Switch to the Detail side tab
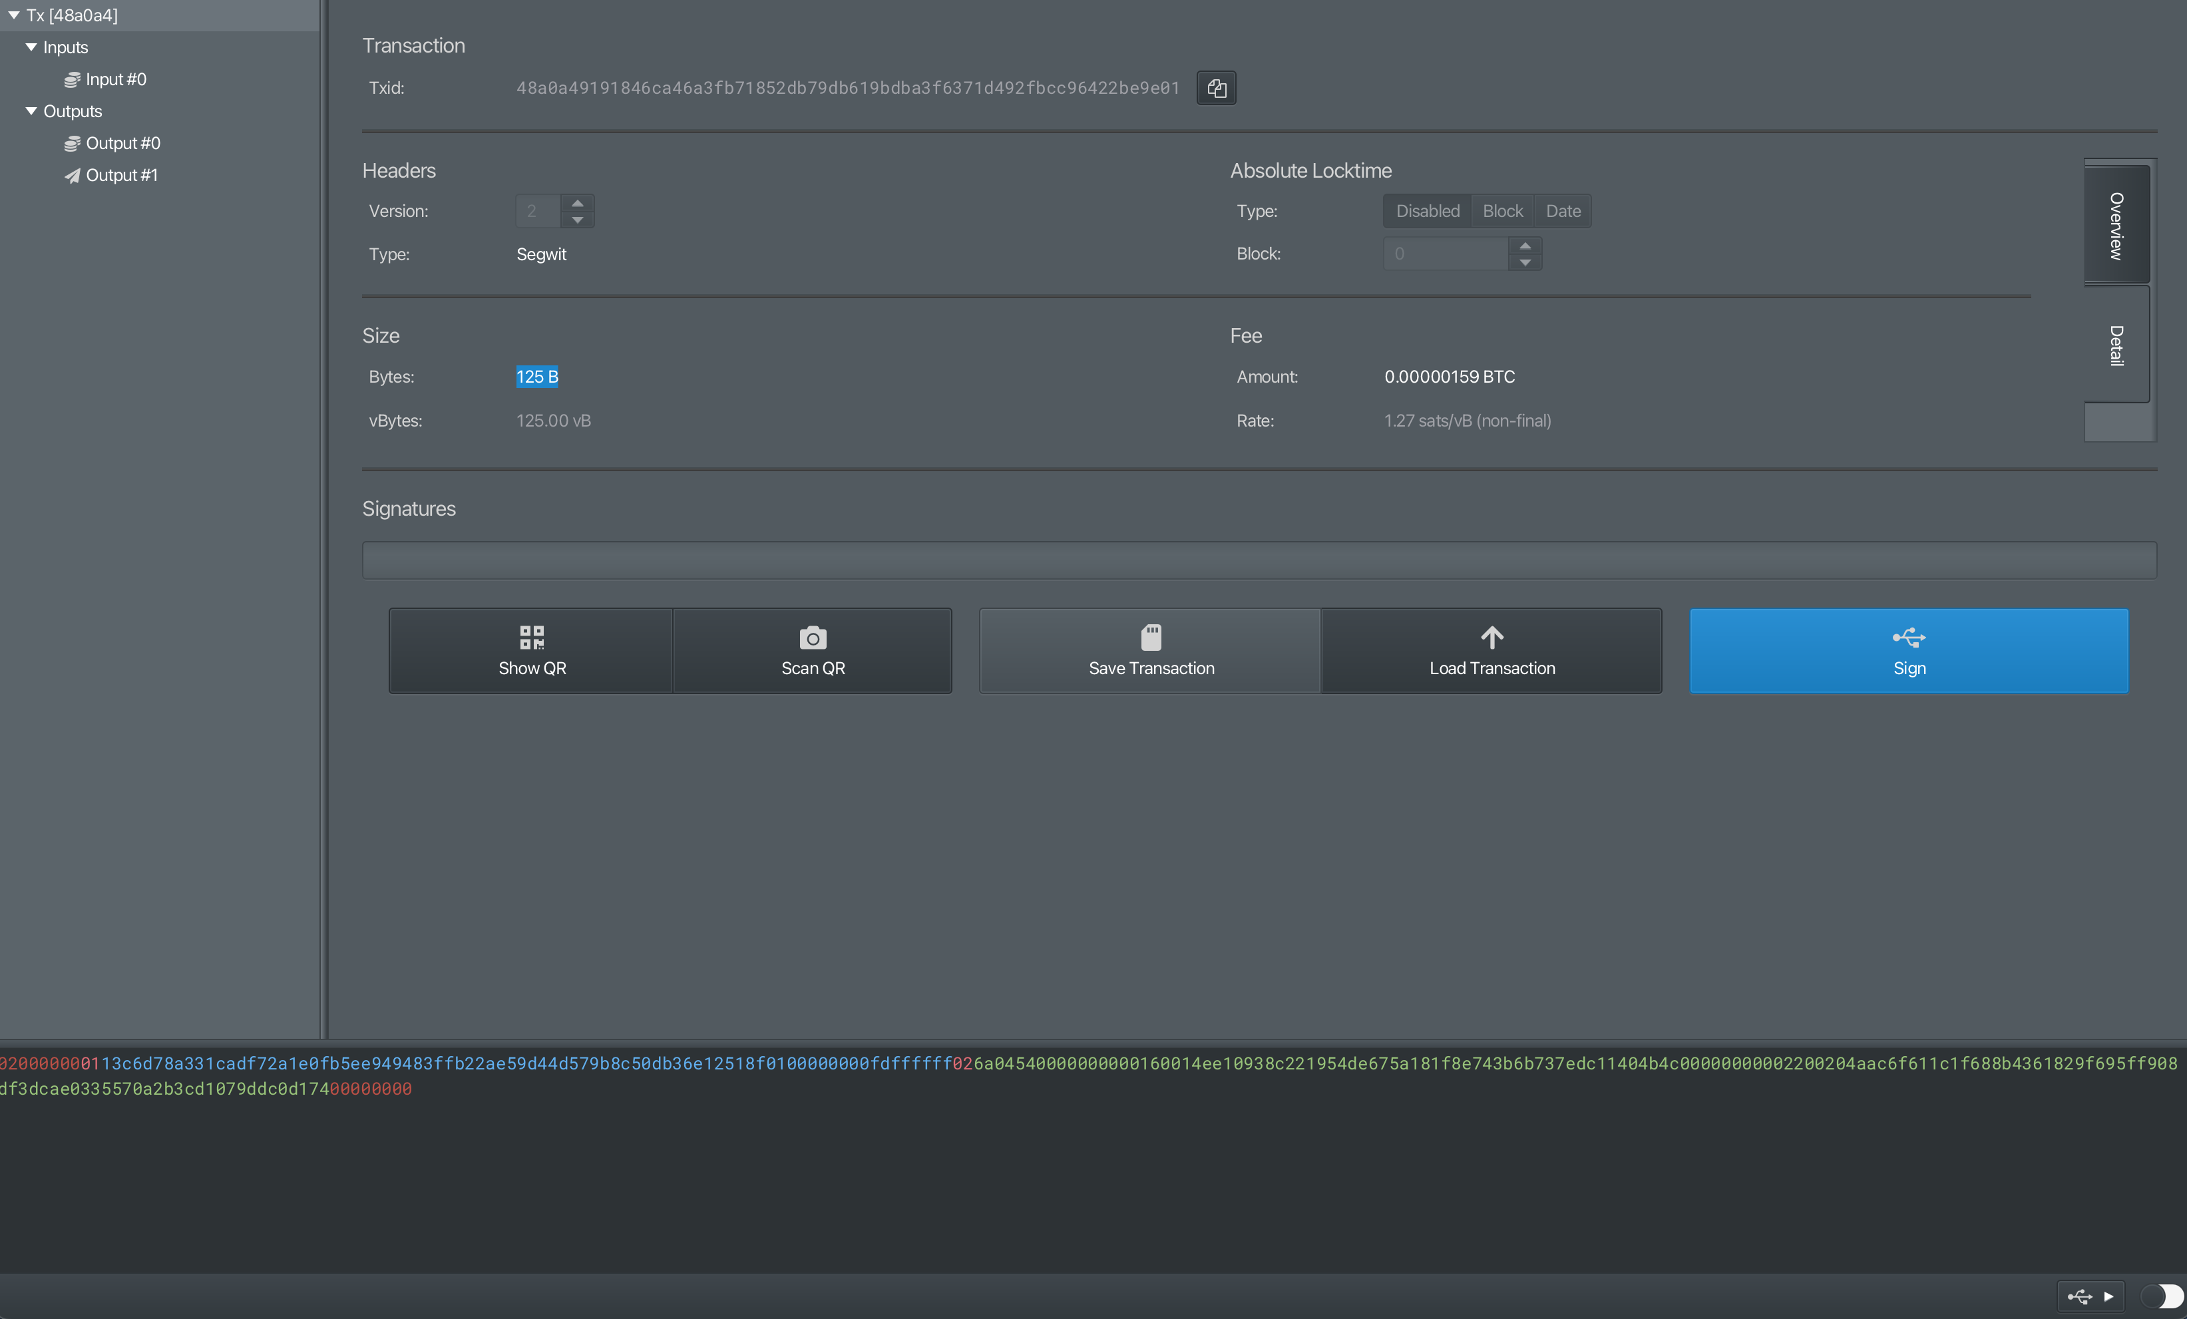This screenshot has height=1319, width=2187. [2117, 345]
